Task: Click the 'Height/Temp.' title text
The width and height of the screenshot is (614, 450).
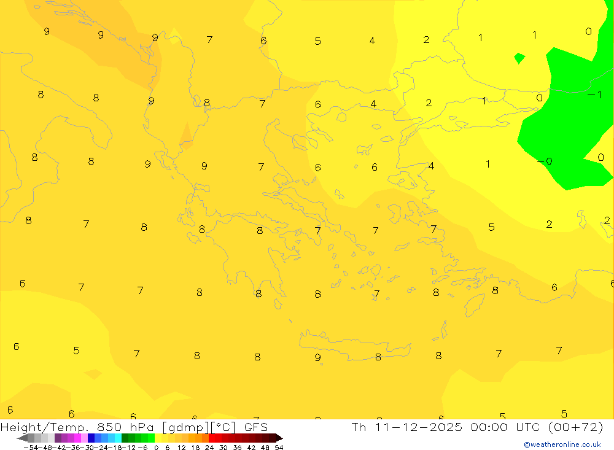Action: [x=45, y=427]
